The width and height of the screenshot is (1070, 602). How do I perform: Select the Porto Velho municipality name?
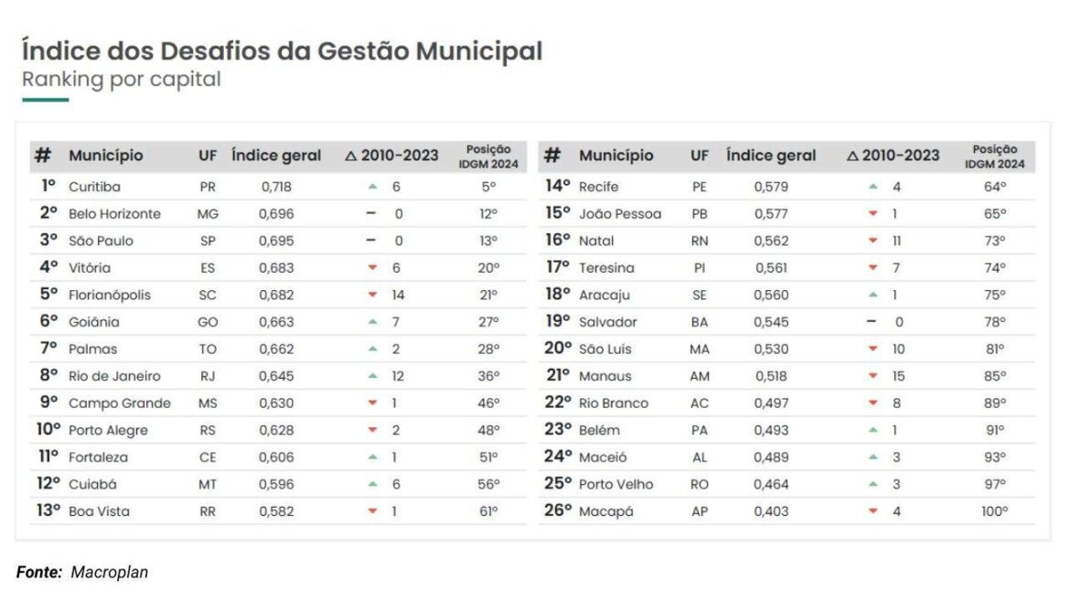click(616, 484)
